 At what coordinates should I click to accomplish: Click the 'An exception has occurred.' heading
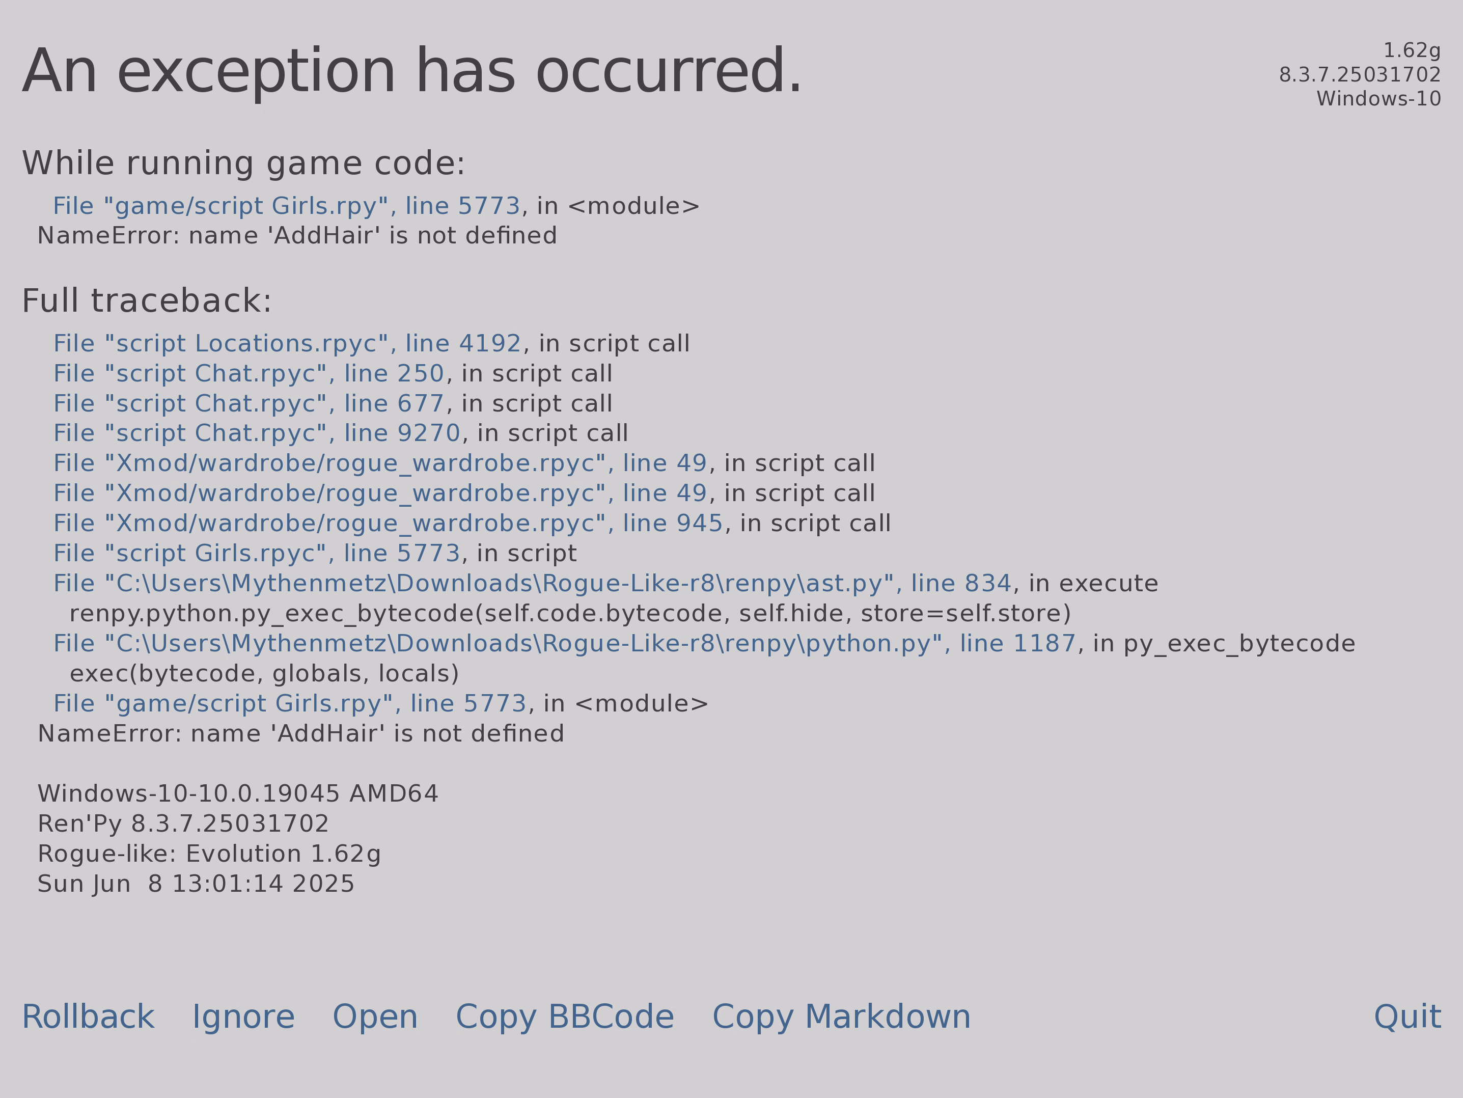tap(412, 71)
